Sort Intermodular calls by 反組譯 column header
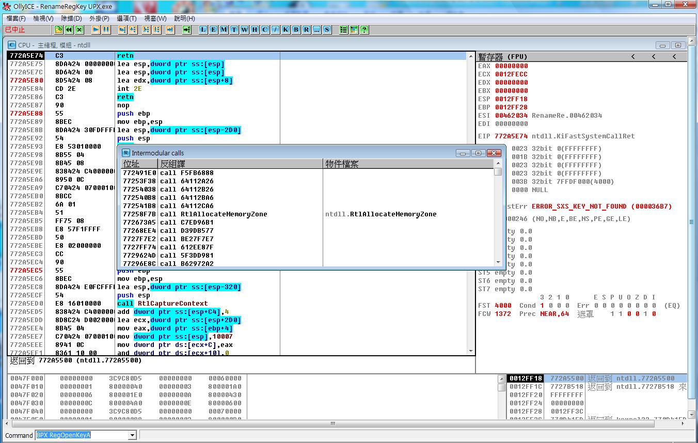The image size is (698, 443). (x=241, y=164)
